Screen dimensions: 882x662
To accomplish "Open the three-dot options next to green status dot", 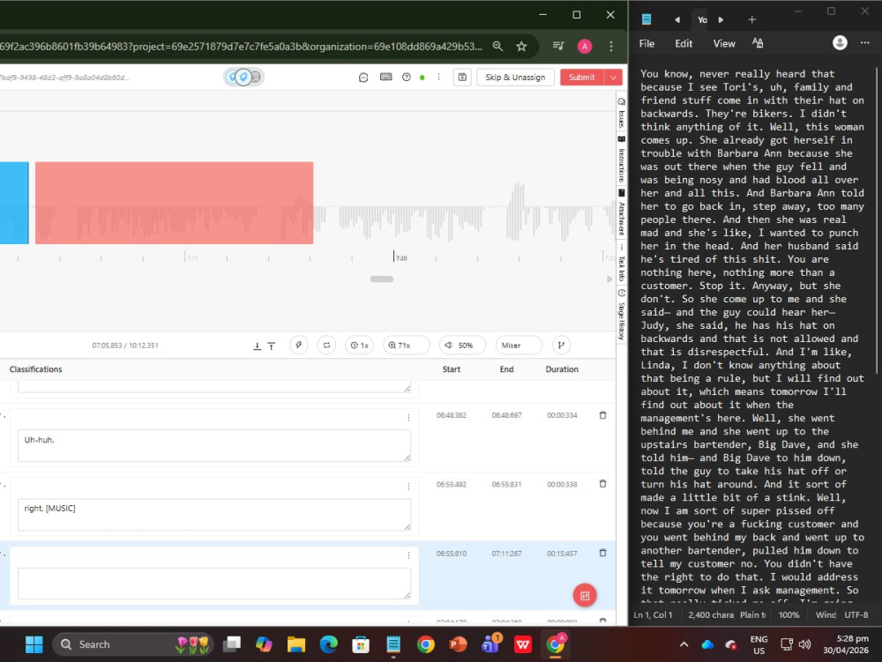I will [x=438, y=77].
